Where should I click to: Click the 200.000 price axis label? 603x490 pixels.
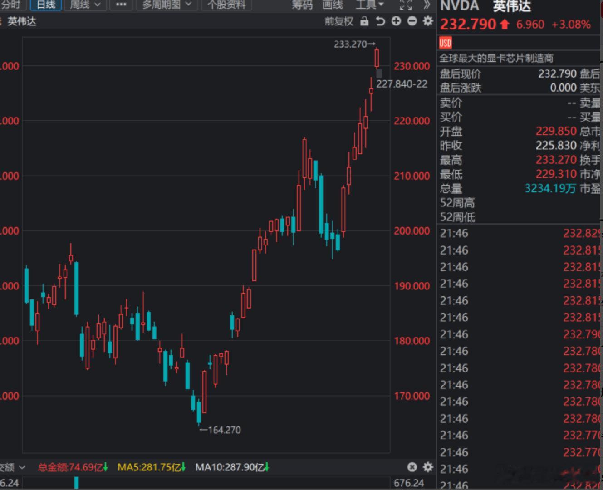click(x=412, y=231)
